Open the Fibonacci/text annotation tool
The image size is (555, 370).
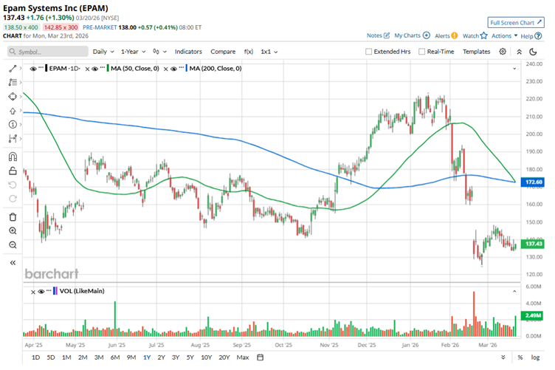coord(13,82)
